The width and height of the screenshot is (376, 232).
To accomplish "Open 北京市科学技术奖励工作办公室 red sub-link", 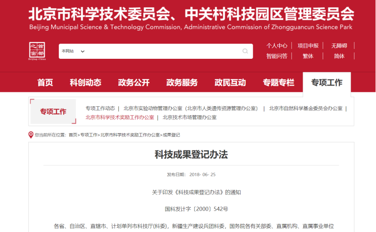I will tap(120, 118).
